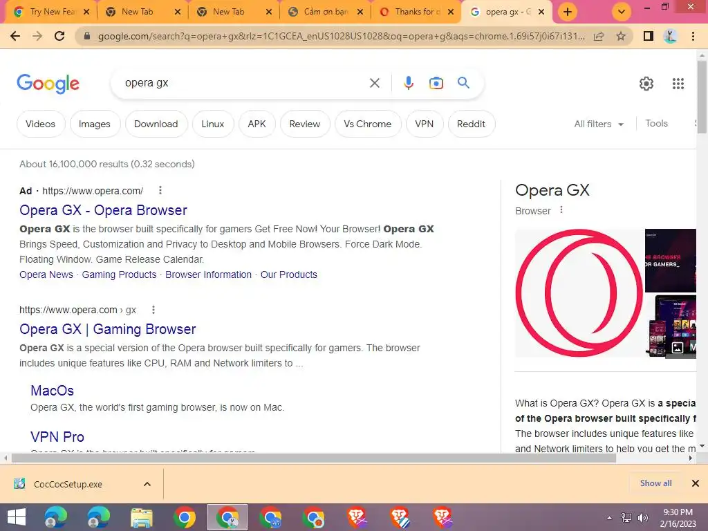Open Opera GX | Gaming Browser result

click(107, 329)
